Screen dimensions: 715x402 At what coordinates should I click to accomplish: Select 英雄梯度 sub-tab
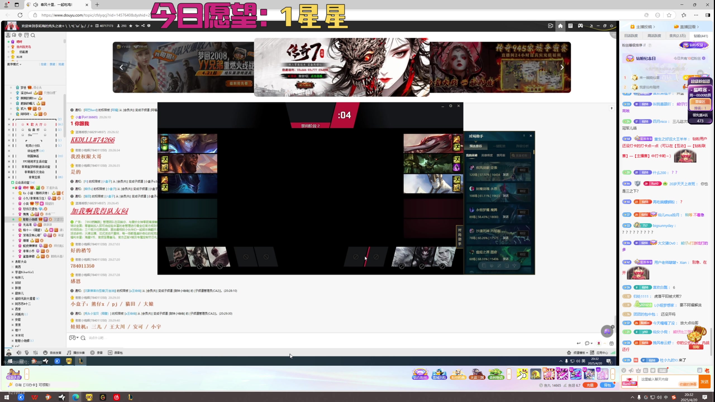(x=487, y=155)
